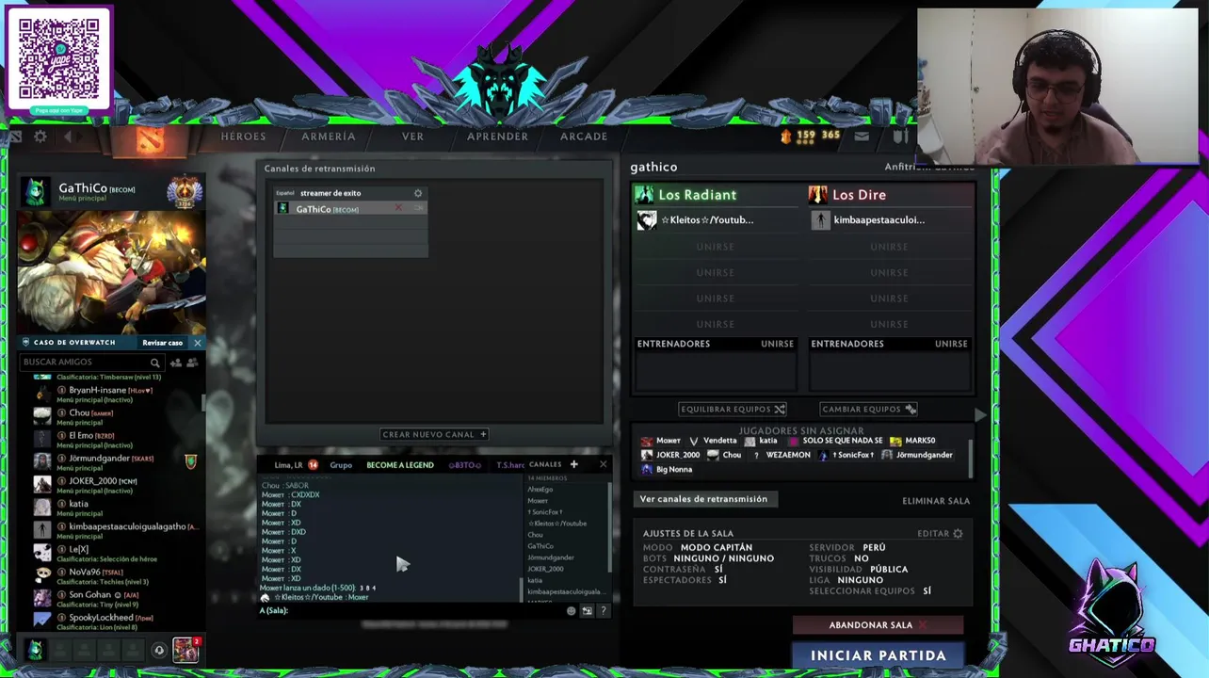
Task: Switch to BECOME A LEGEND chat tab
Action: pyautogui.click(x=400, y=465)
